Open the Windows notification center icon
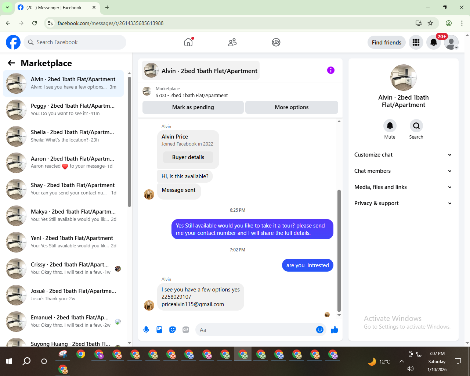 coord(458,361)
